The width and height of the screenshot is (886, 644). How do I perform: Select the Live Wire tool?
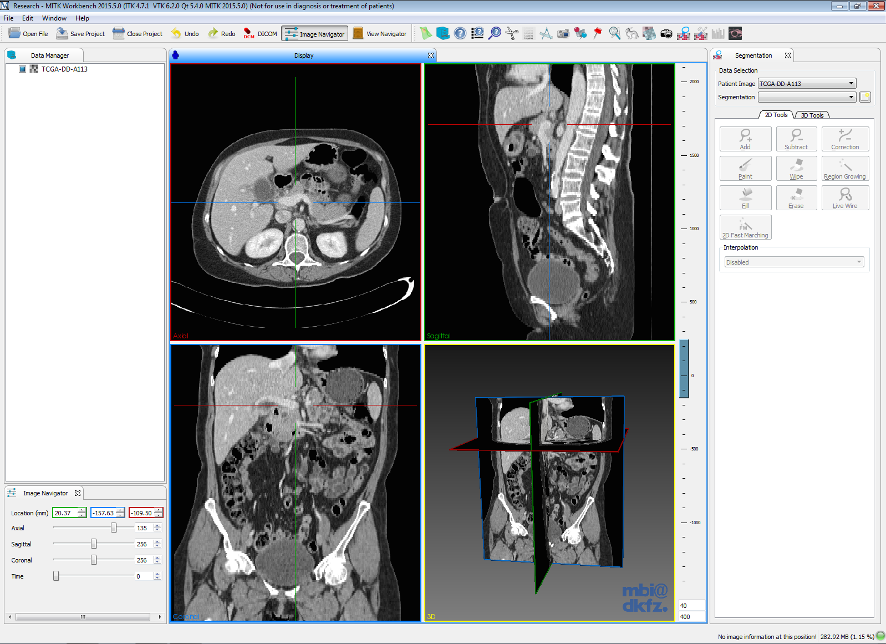coord(845,198)
